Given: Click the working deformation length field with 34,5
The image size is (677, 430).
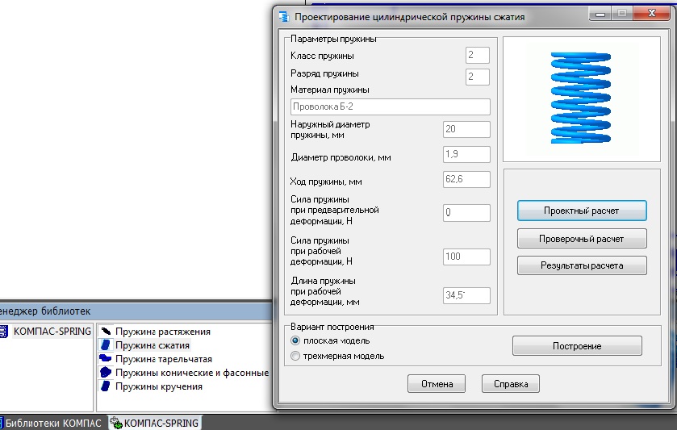Looking at the screenshot, I should tap(466, 295).
